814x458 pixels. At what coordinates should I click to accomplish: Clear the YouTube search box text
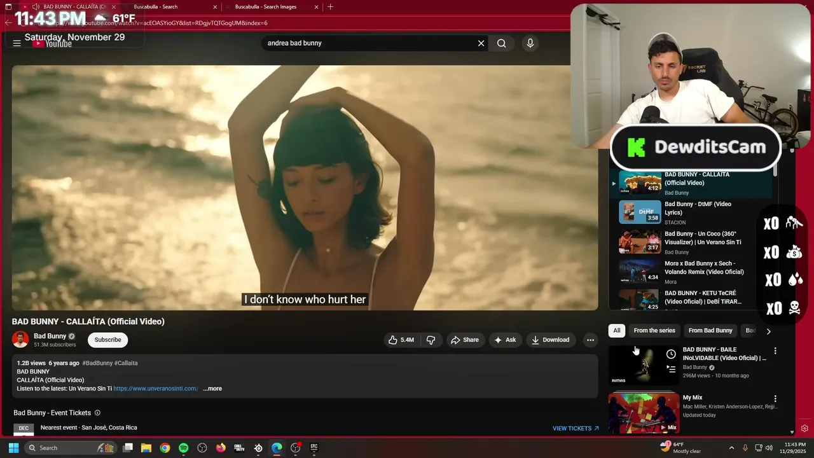pos(481,43)
